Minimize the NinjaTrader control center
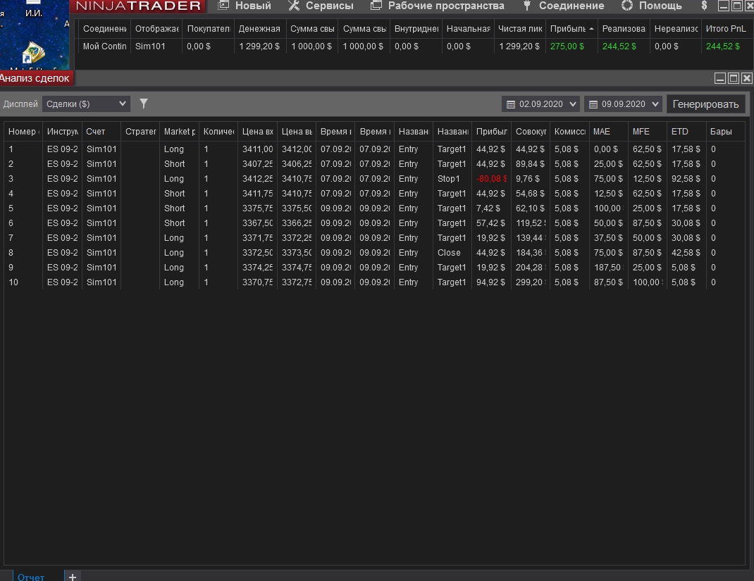754x581 pixels. pos(724,6)
